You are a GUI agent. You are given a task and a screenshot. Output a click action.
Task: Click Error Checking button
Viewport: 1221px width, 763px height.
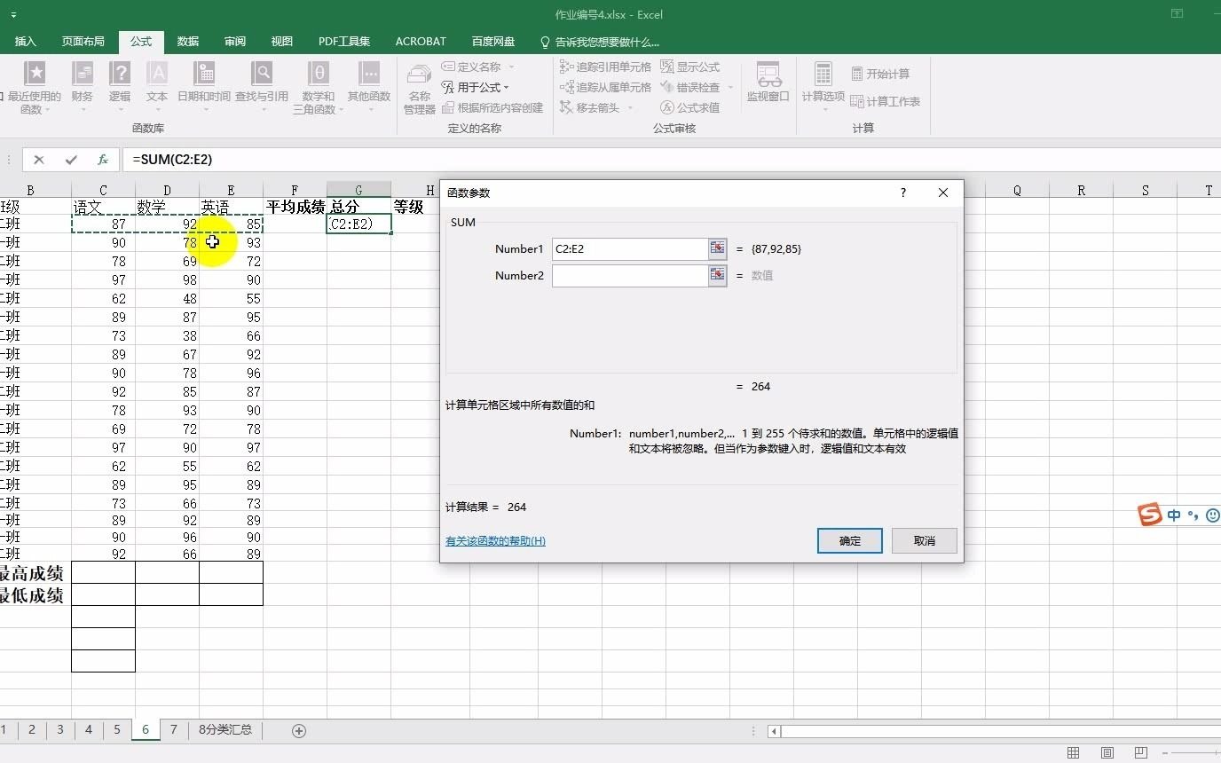point(690,87)
